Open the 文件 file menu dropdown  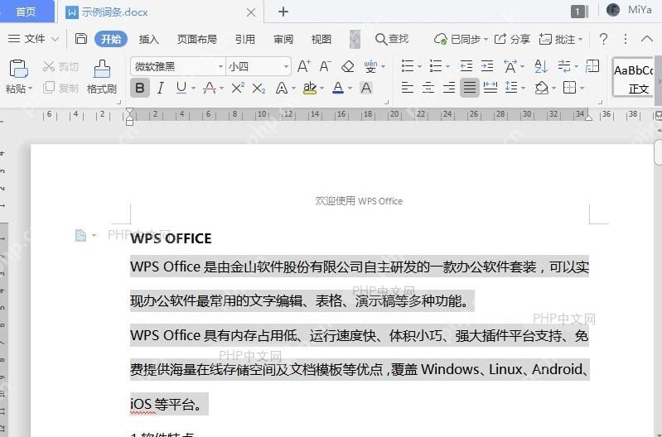(33, 39)
